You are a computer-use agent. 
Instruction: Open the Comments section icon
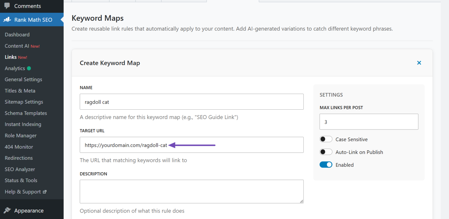(x=7, y=5)
